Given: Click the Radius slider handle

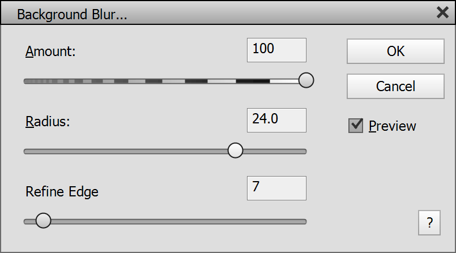Looking at the screenshot, I should [235, 151].
